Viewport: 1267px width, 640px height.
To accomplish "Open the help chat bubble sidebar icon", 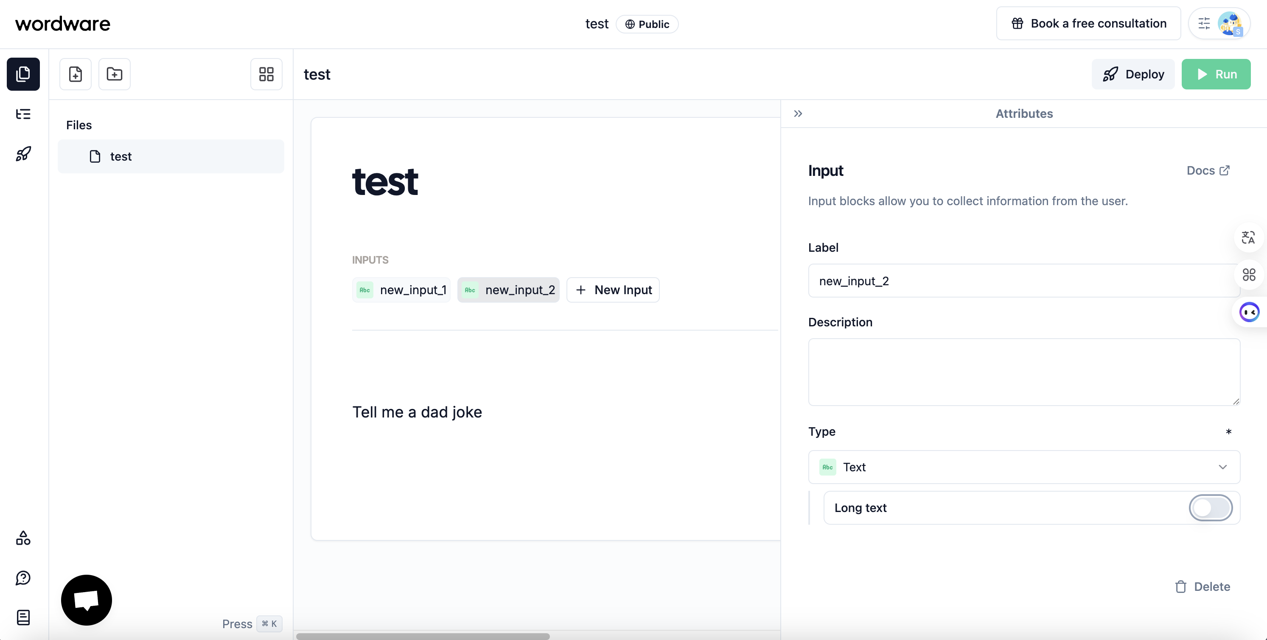I will (23, 578).
